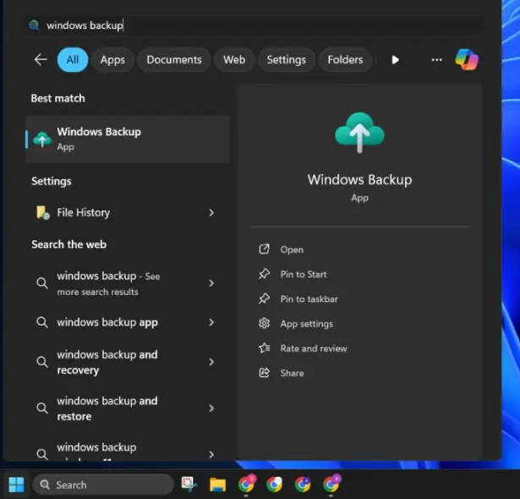Viewport: 520px width, 499px height.
Task: Click the Pin to taskbar pin icon
Action: pyautogui.click(x=265, y=299)
